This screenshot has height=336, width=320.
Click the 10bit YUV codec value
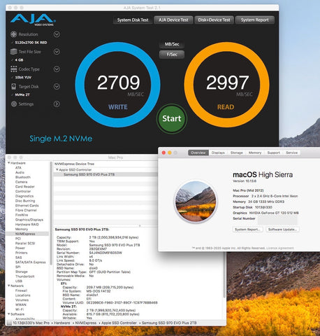pyautogui.click(x=23, y=77)
